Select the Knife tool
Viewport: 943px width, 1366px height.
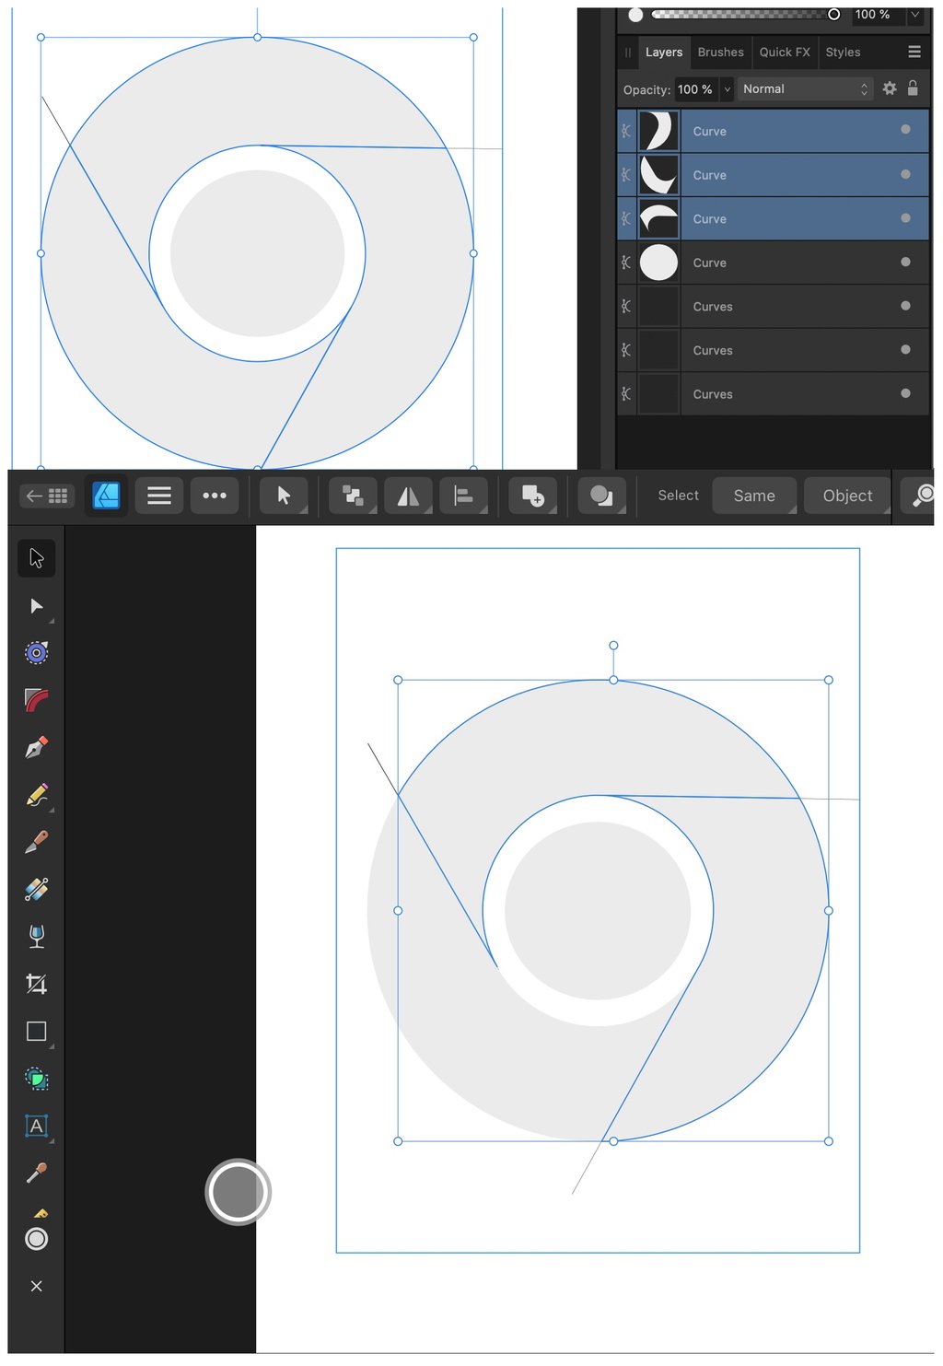(x=37, y=842)
